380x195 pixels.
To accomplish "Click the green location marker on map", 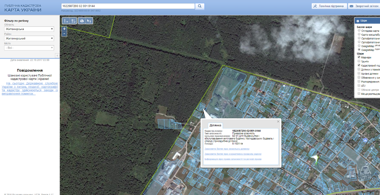I will [315, 159].
